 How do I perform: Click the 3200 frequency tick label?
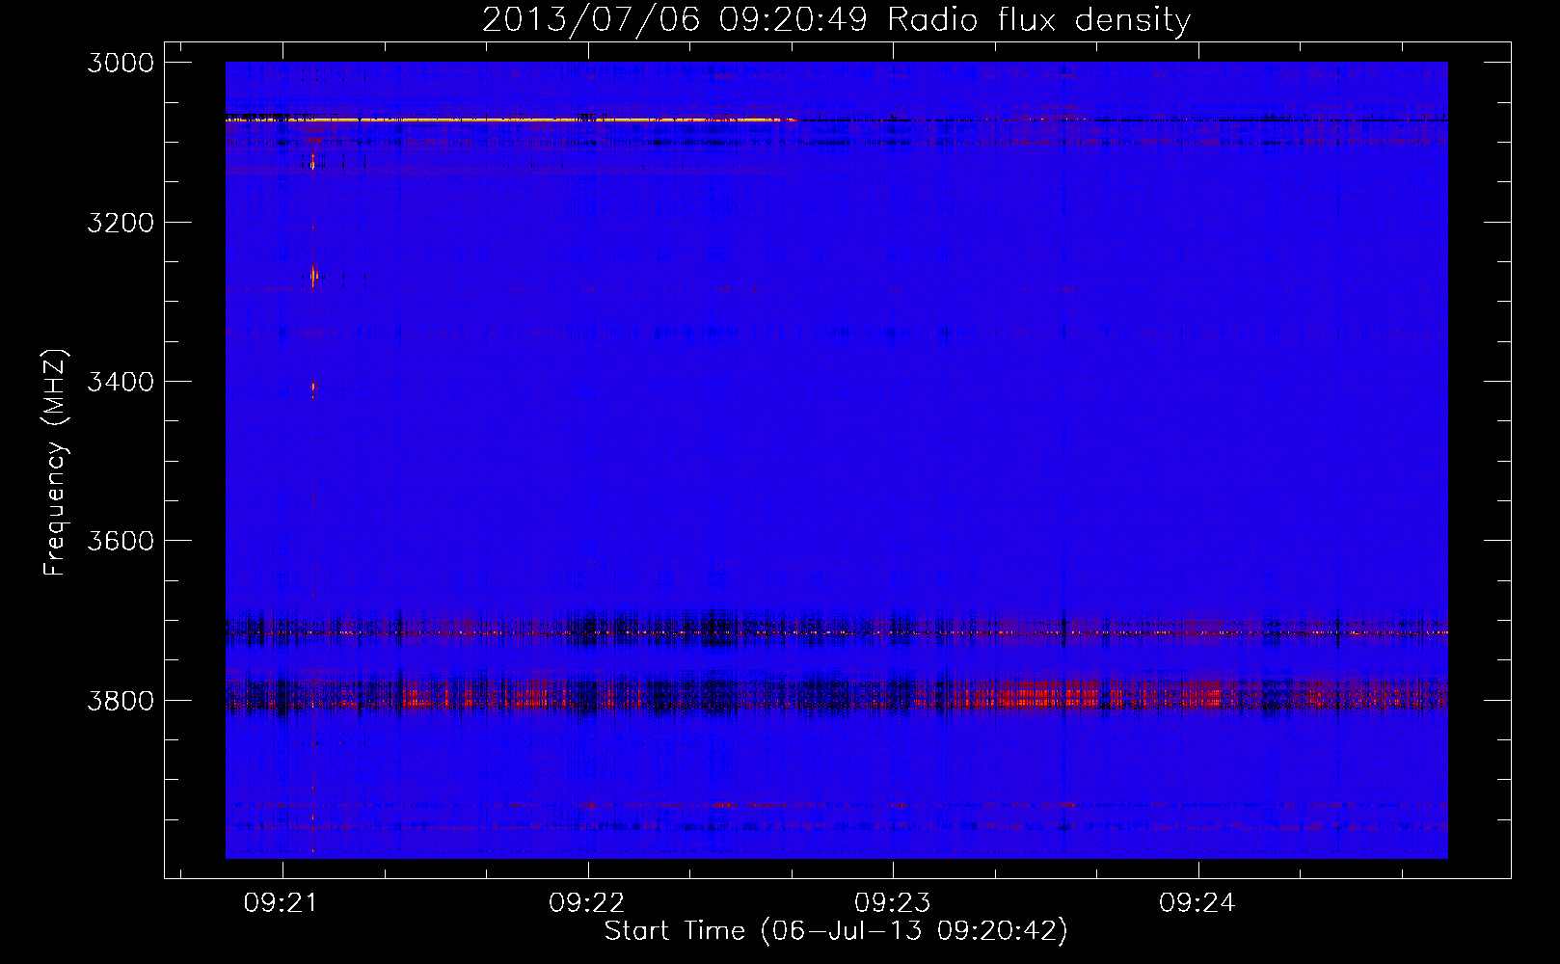(121, 223)
